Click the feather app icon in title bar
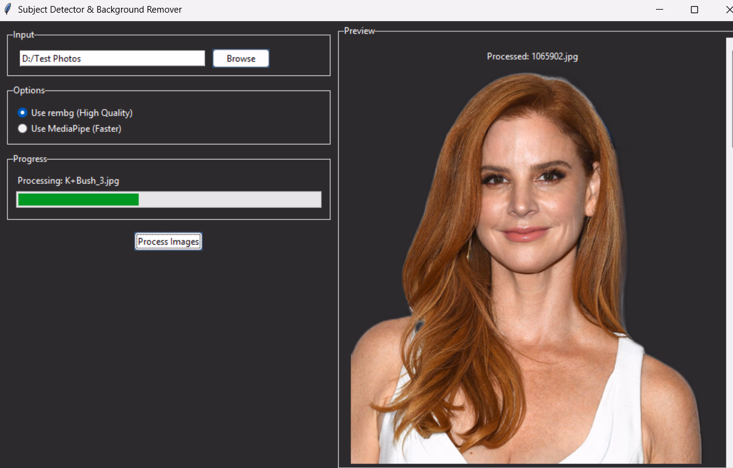Image resolution: width=733 pixels, height=468 pixels. pyautogui.click(x=8, y=10)
